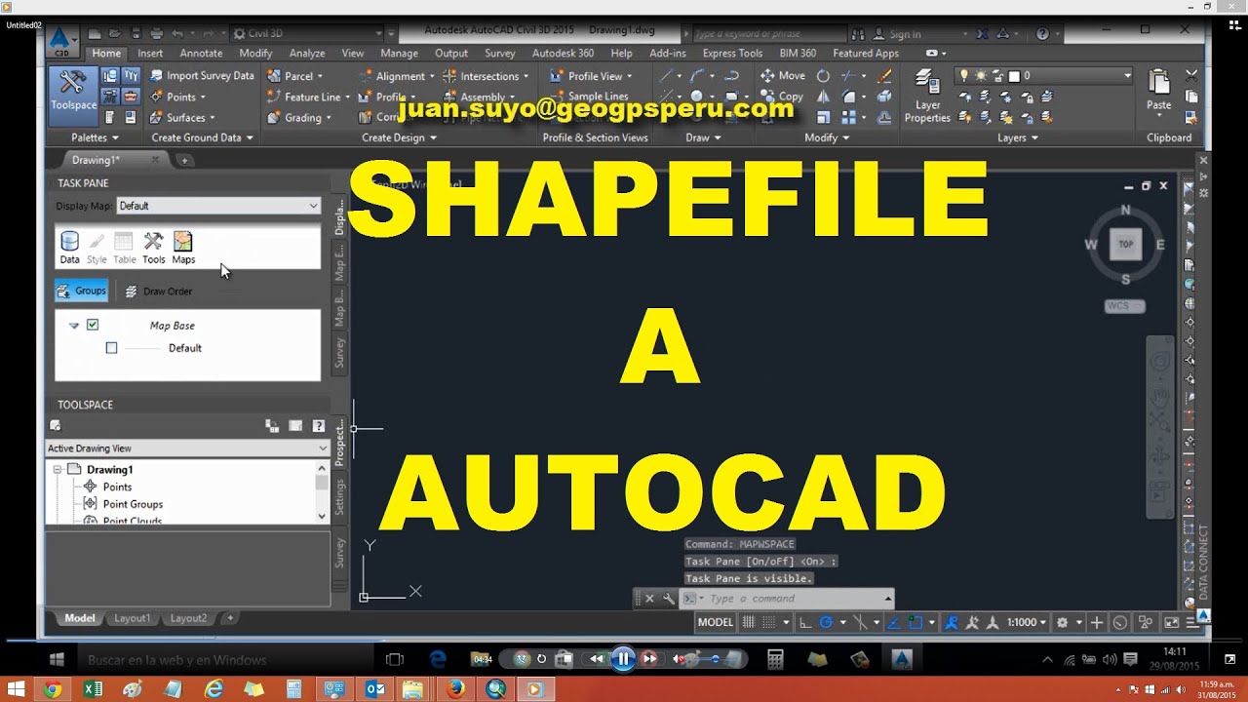The width and height of the screenshot is (1248, 702).
Task: Select the Line draw tool
Action: [x=667, y=75]
